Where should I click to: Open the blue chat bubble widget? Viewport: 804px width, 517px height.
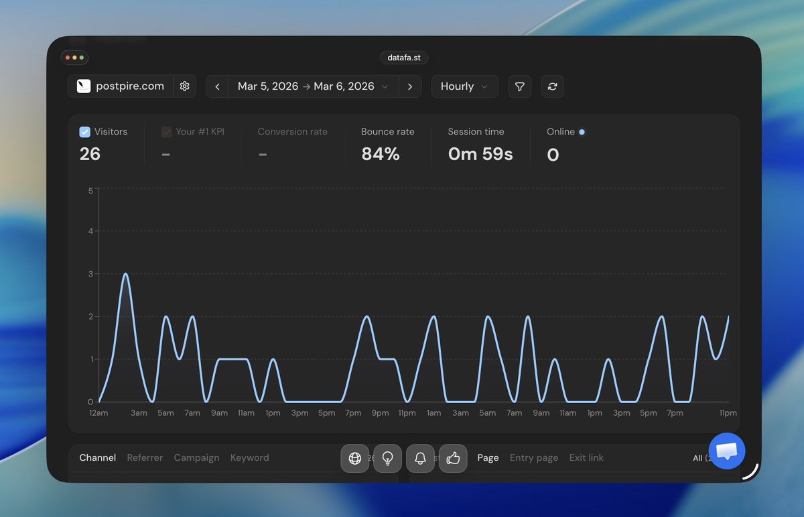[x=727, y=451]
